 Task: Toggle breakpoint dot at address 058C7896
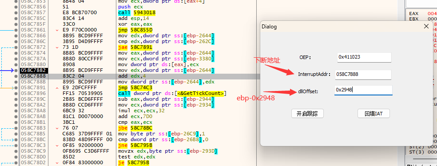[17, 93]
